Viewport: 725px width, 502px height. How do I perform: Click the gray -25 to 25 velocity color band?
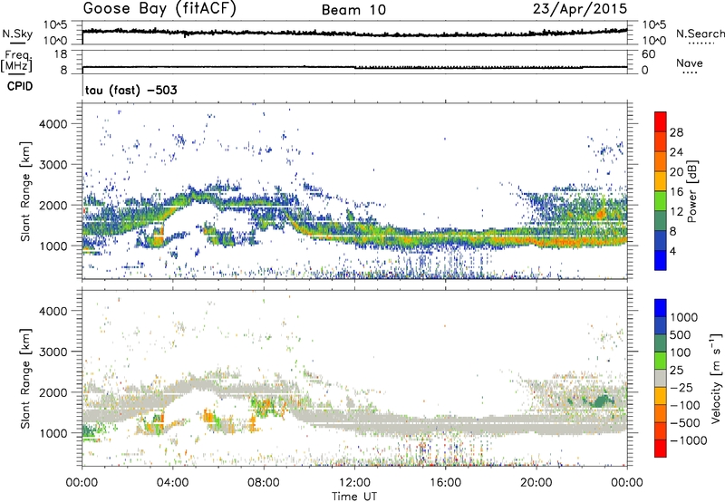pyautogui.click(x=661, y=379)
